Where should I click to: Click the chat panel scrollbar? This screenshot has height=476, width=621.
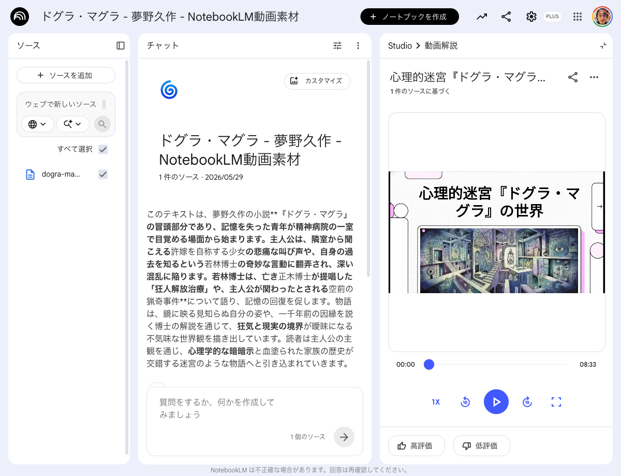tap(368, 168)
